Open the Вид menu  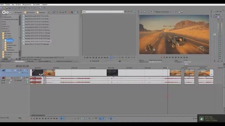pyautogui.click(x=13, y=5)
